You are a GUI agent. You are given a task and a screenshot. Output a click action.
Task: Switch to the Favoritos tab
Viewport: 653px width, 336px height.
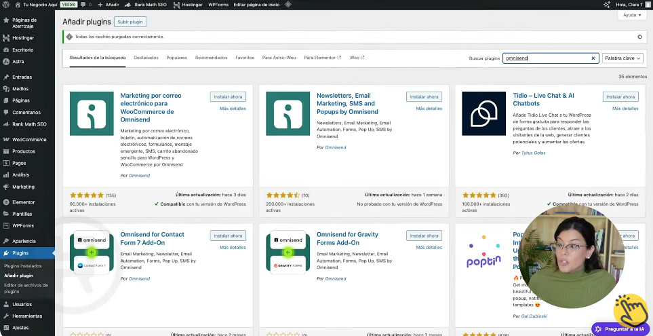point(245,58)
